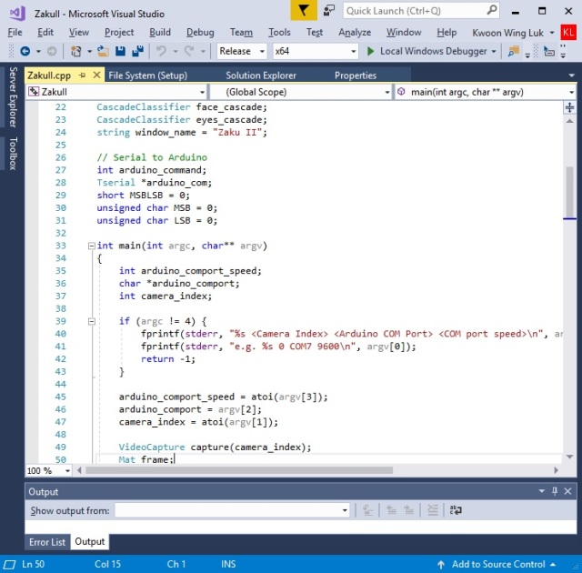Open the x64 platform dropdown
Viewport: 582px width, 573px height.
tap(314, 51)
